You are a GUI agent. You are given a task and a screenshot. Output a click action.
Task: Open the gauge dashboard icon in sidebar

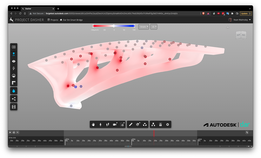(14, 76)
